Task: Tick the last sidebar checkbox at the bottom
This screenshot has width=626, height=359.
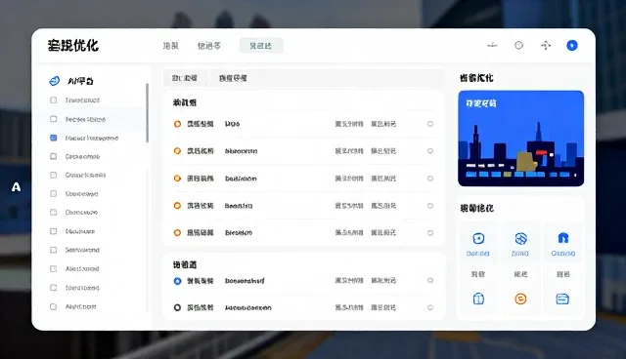Action: [x=53, y=306]
